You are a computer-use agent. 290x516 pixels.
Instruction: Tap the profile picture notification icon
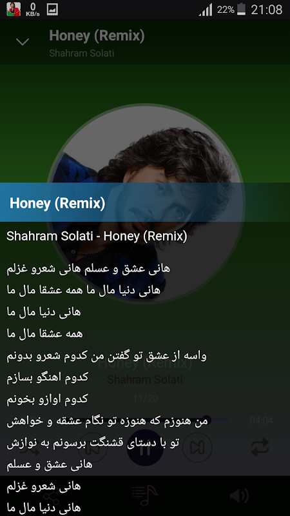pyautogui.click(x=14, y=9)
